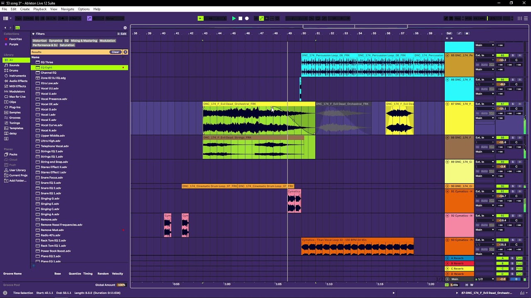Click the Filters Edit button

122,34
